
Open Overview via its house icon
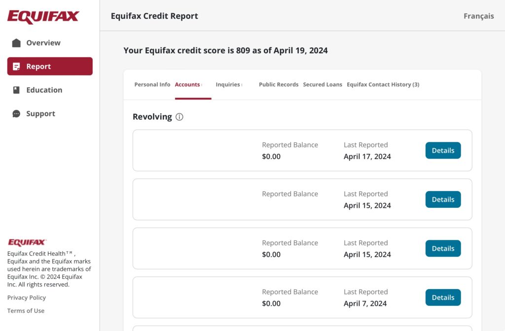(16, 43)
